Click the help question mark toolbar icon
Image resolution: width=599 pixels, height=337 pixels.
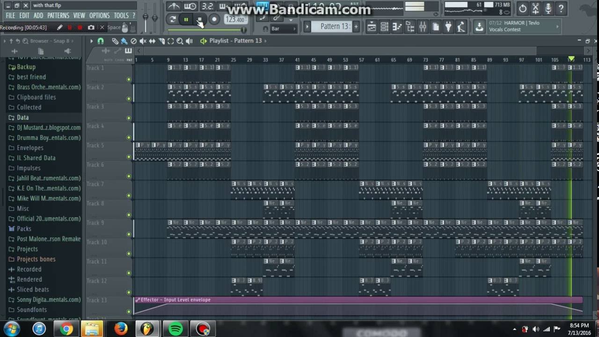561,8
